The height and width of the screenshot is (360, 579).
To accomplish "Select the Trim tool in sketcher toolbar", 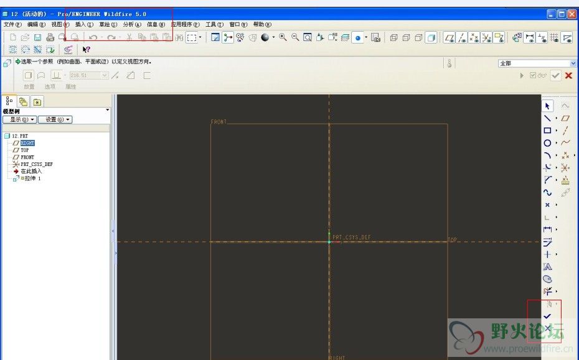I will pos(547,292).
